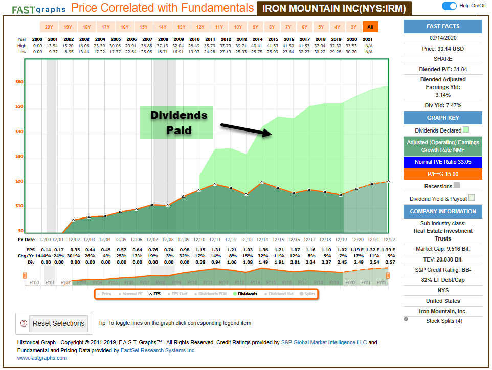Viewport: 492px width, 370px height.
Task: Select the All time range tab
Action: click(x=370, y=27)
